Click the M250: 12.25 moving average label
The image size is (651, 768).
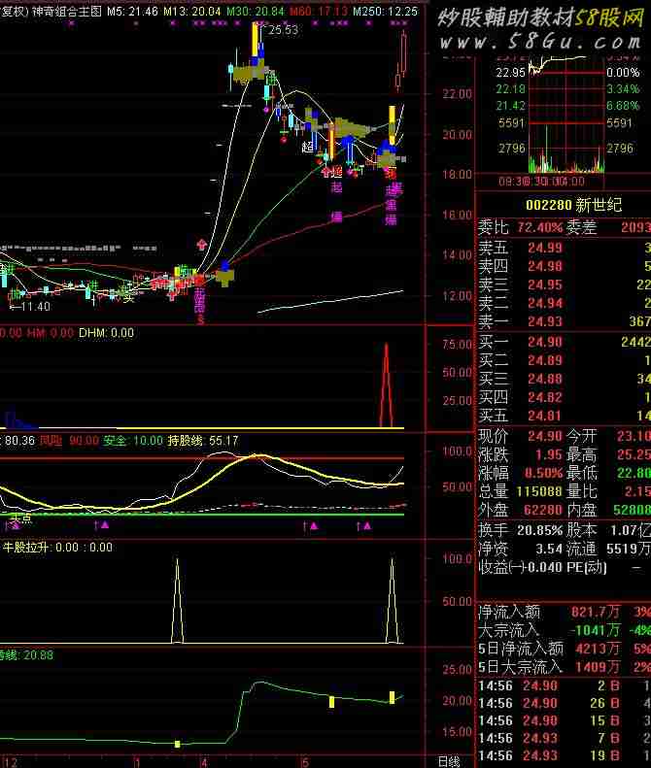pyautogui.click(x=386, y=11)
